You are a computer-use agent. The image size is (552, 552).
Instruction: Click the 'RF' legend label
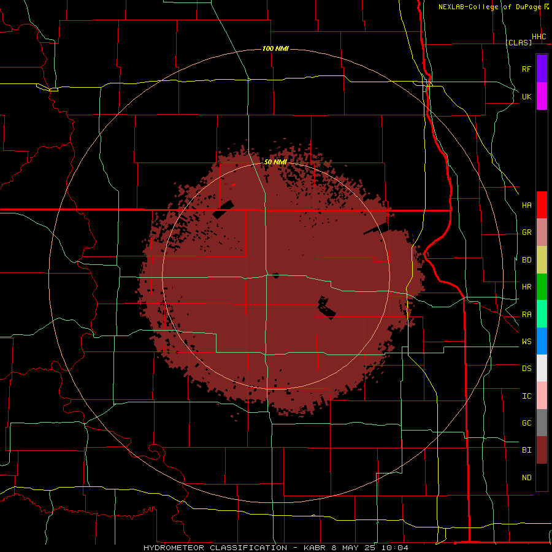pyautogui.click(x=526, y=69)
